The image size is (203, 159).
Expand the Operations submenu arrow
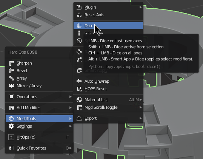70,97
